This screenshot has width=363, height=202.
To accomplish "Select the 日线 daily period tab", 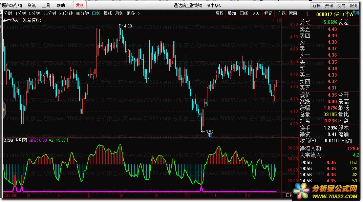I will click(96, 14).
